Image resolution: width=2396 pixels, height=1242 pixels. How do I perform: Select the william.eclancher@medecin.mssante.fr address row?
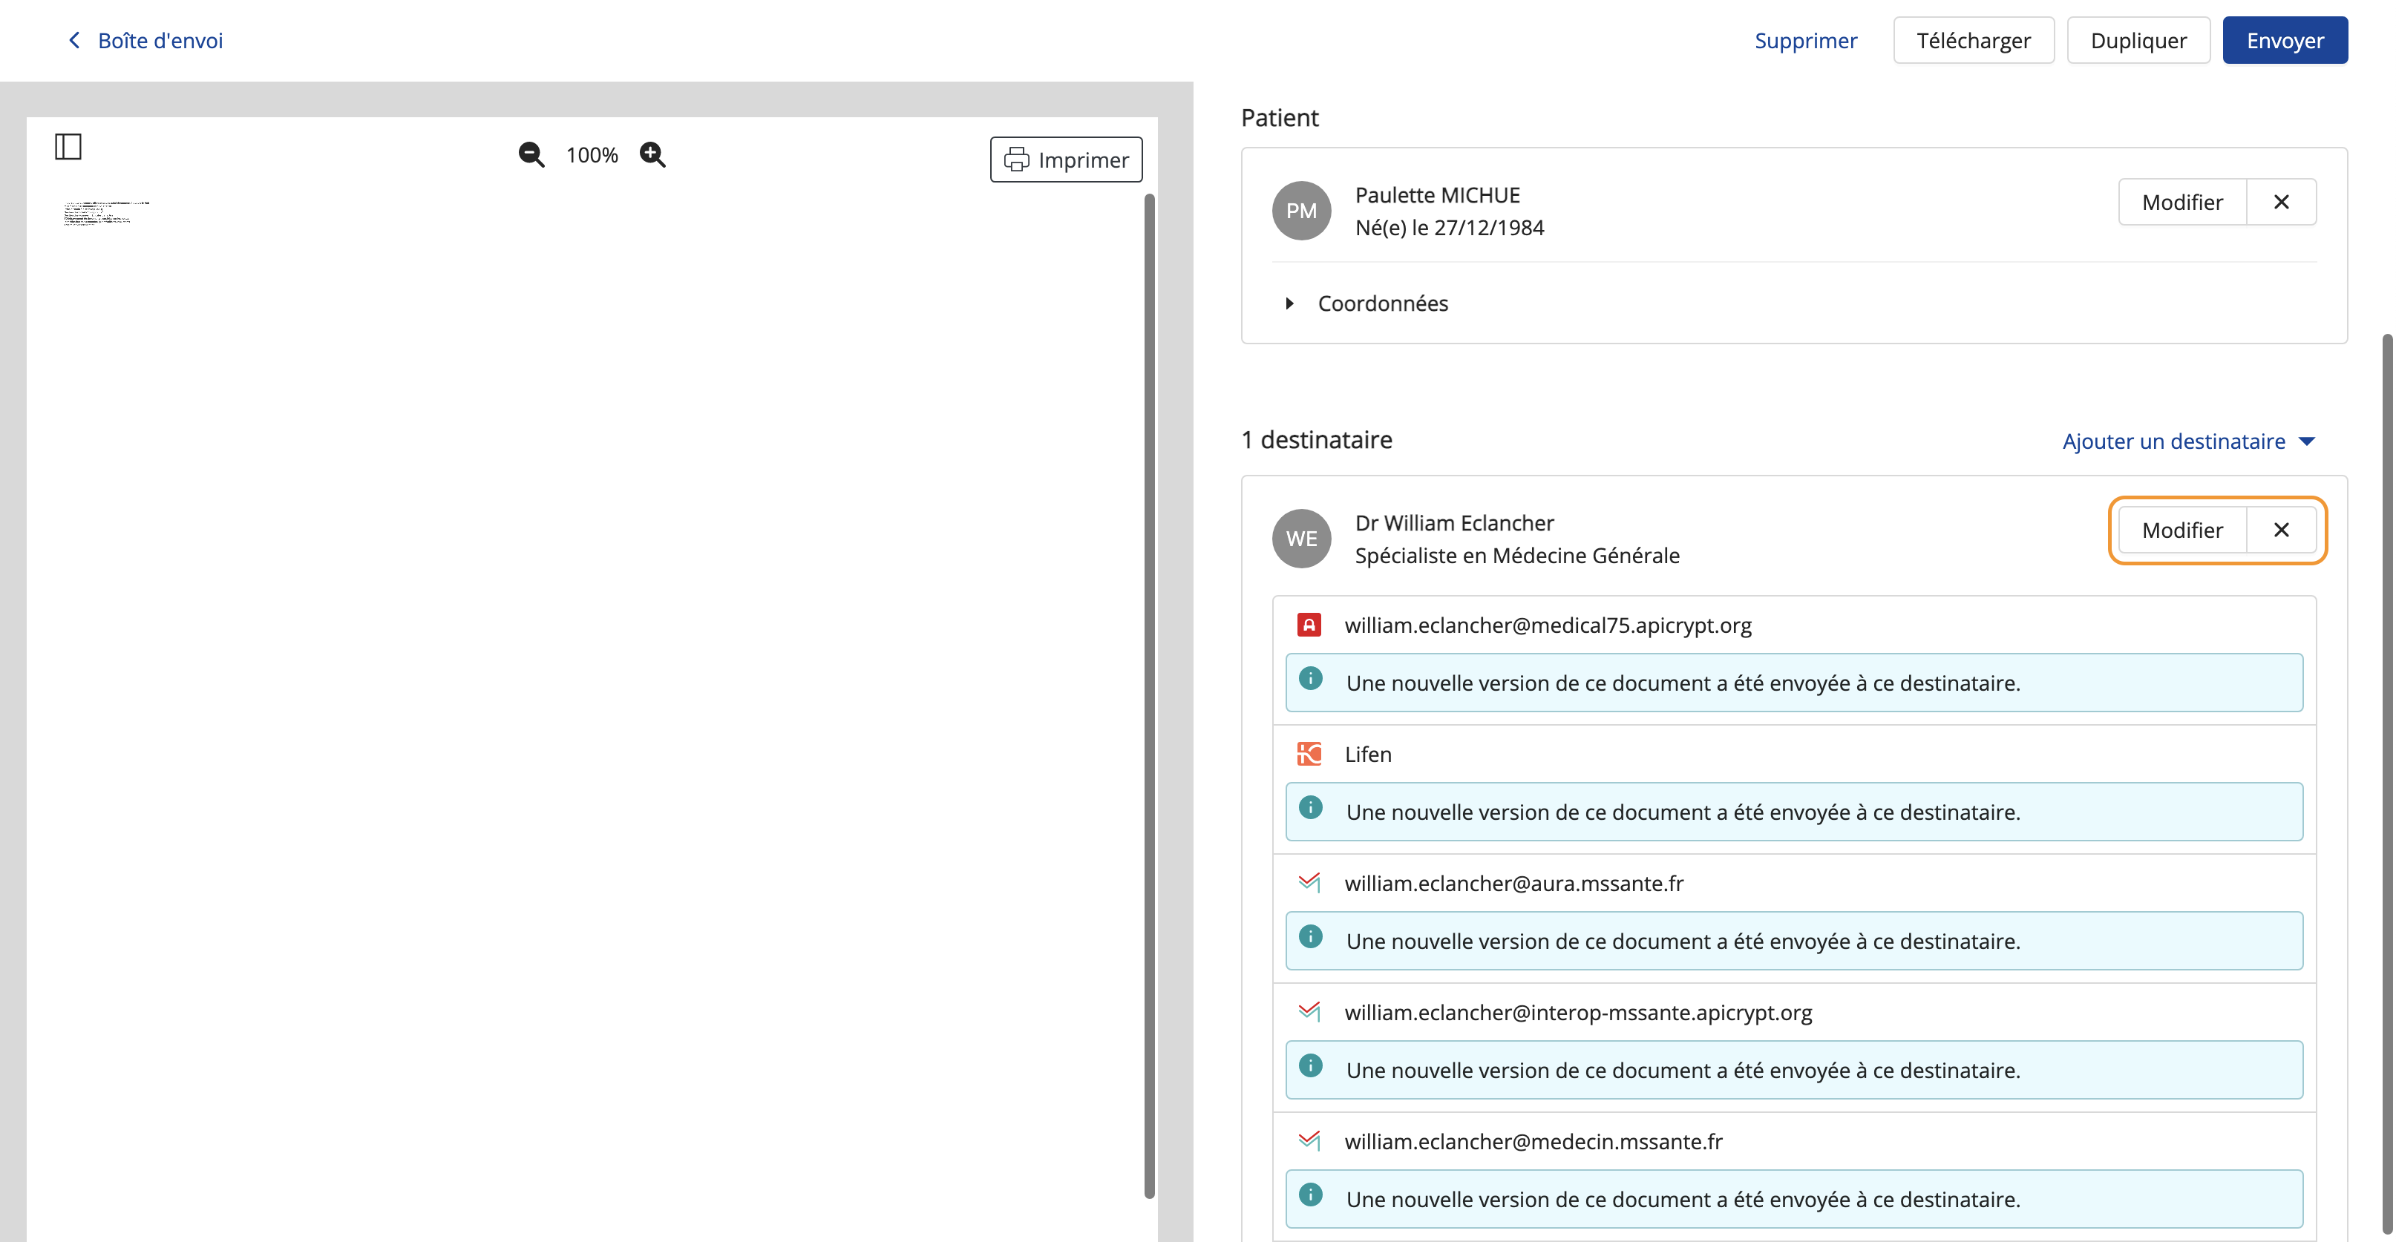1793,1140
